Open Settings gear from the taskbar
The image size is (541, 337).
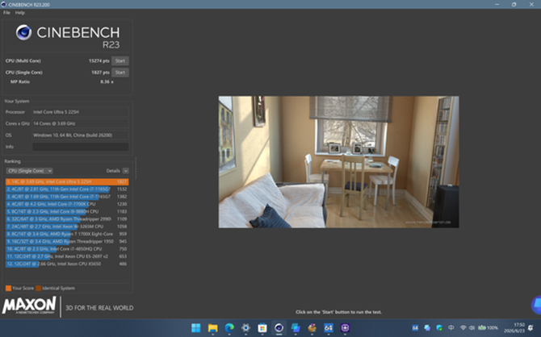245,327
